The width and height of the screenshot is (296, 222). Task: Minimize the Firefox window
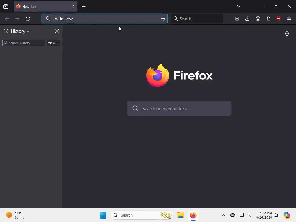pos(262,6)
